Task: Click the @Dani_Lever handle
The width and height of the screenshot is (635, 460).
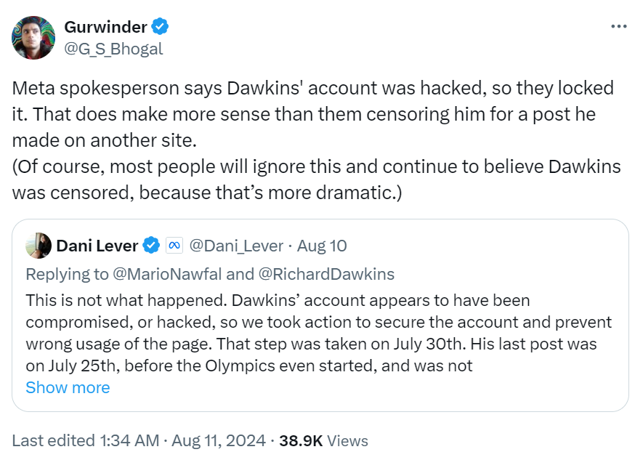Action: click(x=236, y=246)
